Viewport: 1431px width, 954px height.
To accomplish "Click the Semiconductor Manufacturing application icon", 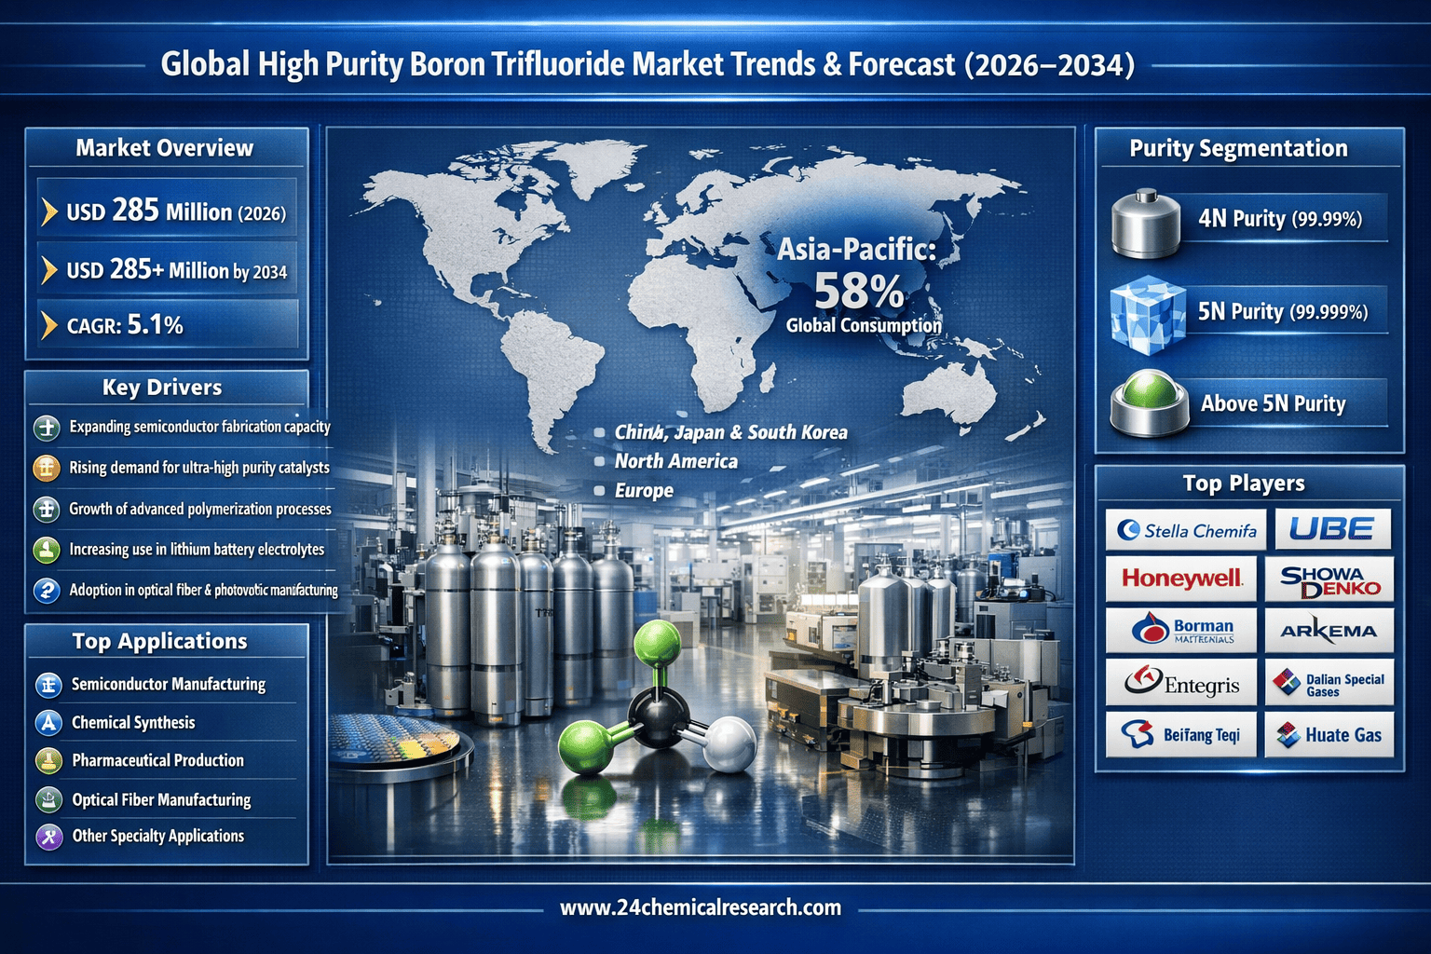I will (48, 685).
